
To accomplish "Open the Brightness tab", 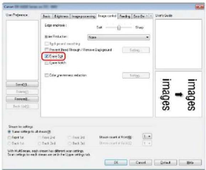I will click(x=61, y=16).
